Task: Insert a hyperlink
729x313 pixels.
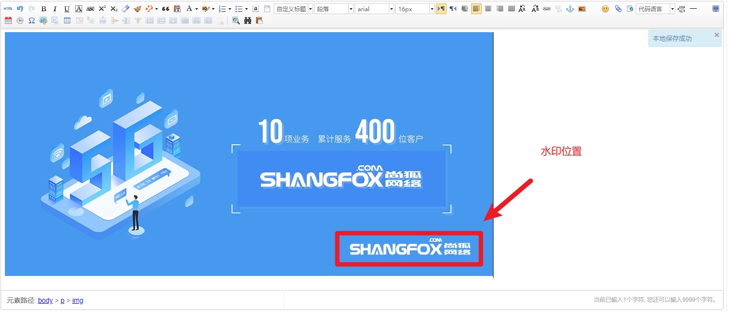Action: pos(547,9)
